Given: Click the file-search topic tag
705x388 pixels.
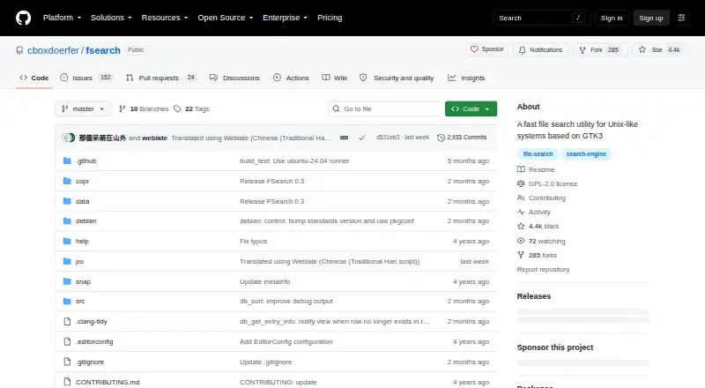Looking at the screenshot, I should 538,154.
